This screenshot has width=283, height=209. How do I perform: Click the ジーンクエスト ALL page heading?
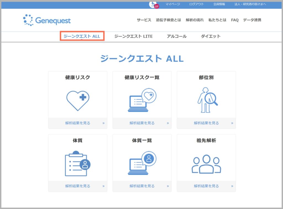click(142, 59)
